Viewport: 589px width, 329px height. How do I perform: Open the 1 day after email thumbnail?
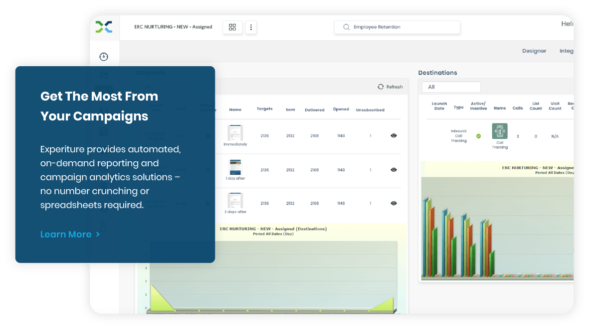pyautogui.click(x=235, y=167)
